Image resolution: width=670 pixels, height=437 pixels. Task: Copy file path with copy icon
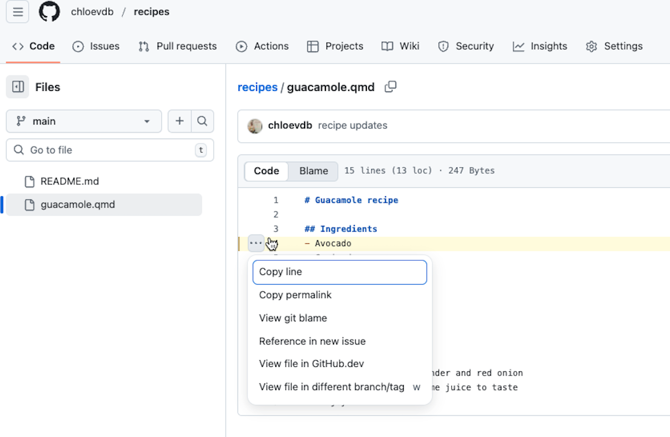[x=391, y=87]
